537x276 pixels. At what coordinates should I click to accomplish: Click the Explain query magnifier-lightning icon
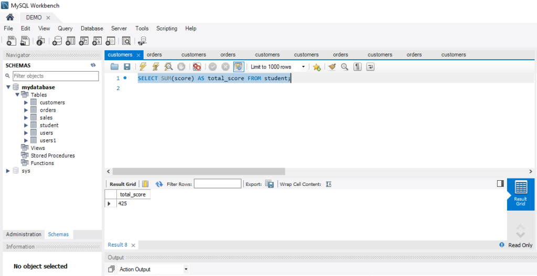[168, 67]
